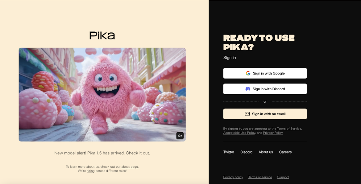Open footer Terms of service link

(260, 177)
